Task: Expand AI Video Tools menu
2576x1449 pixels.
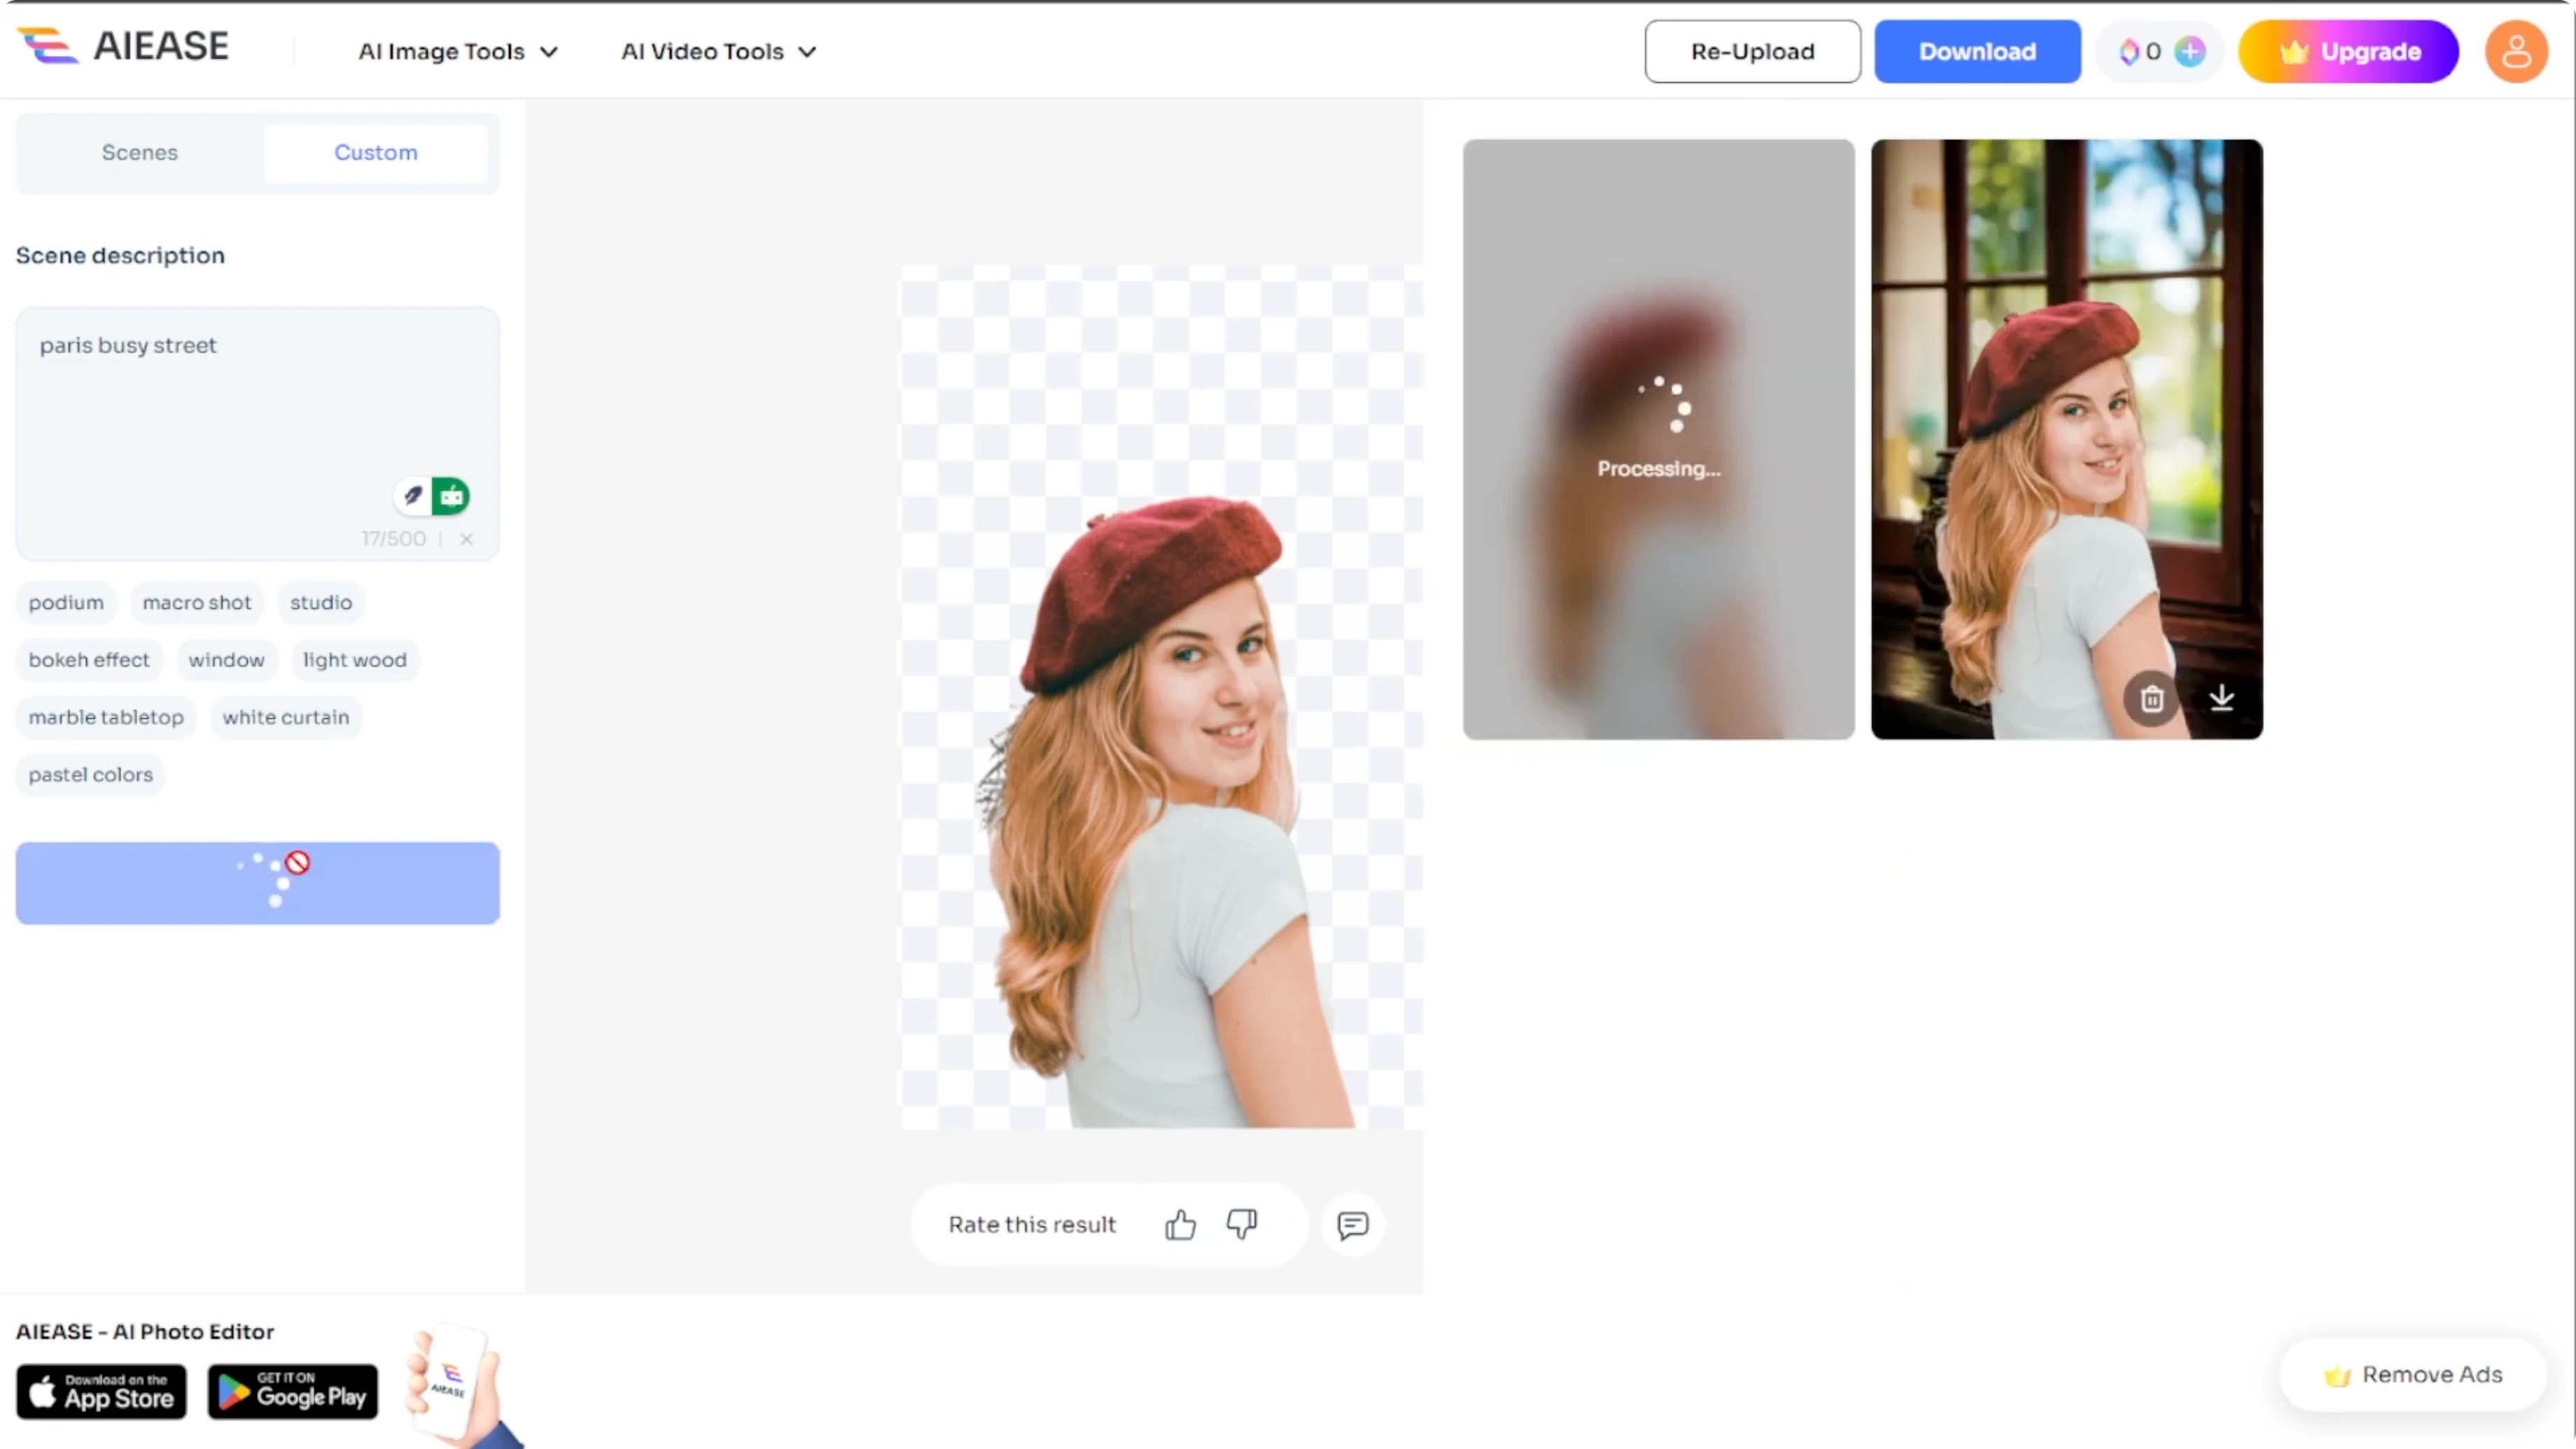Action: point(719,51)
